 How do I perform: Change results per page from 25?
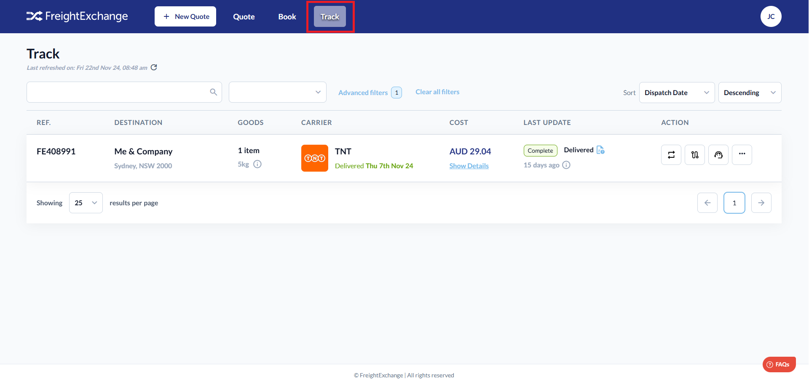(86, 203)
